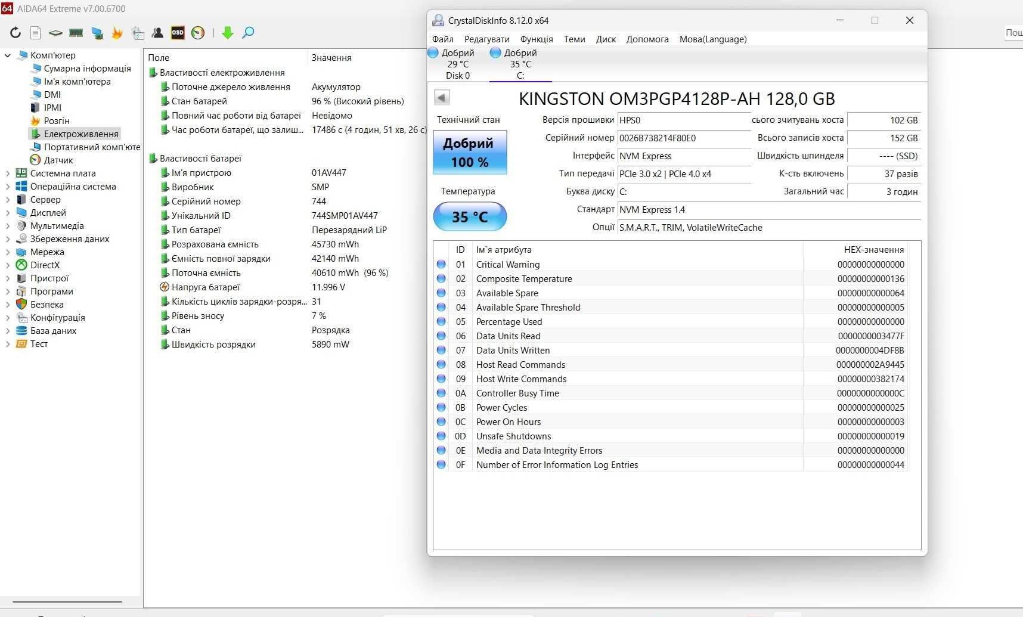Click the magnifier search icon in AIDA64 toolbar
The height and width of the screenshot is (617, 1023).
248,33
